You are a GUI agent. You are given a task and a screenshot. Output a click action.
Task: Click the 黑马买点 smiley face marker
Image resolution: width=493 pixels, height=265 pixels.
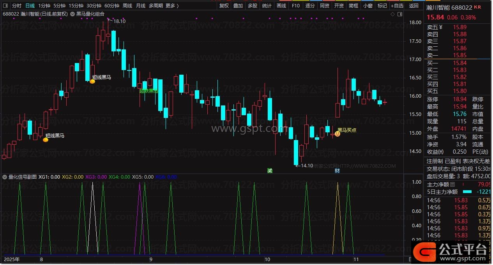point(338,134)
